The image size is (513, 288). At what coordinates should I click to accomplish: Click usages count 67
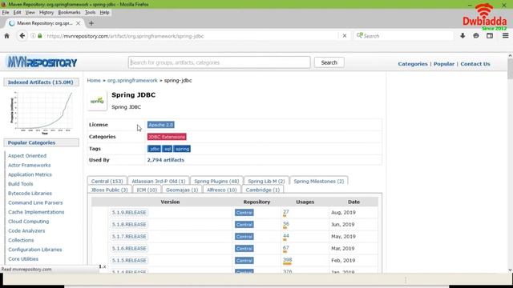coord(285,248)
